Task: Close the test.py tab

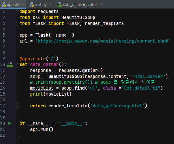Action: point(50,4)
